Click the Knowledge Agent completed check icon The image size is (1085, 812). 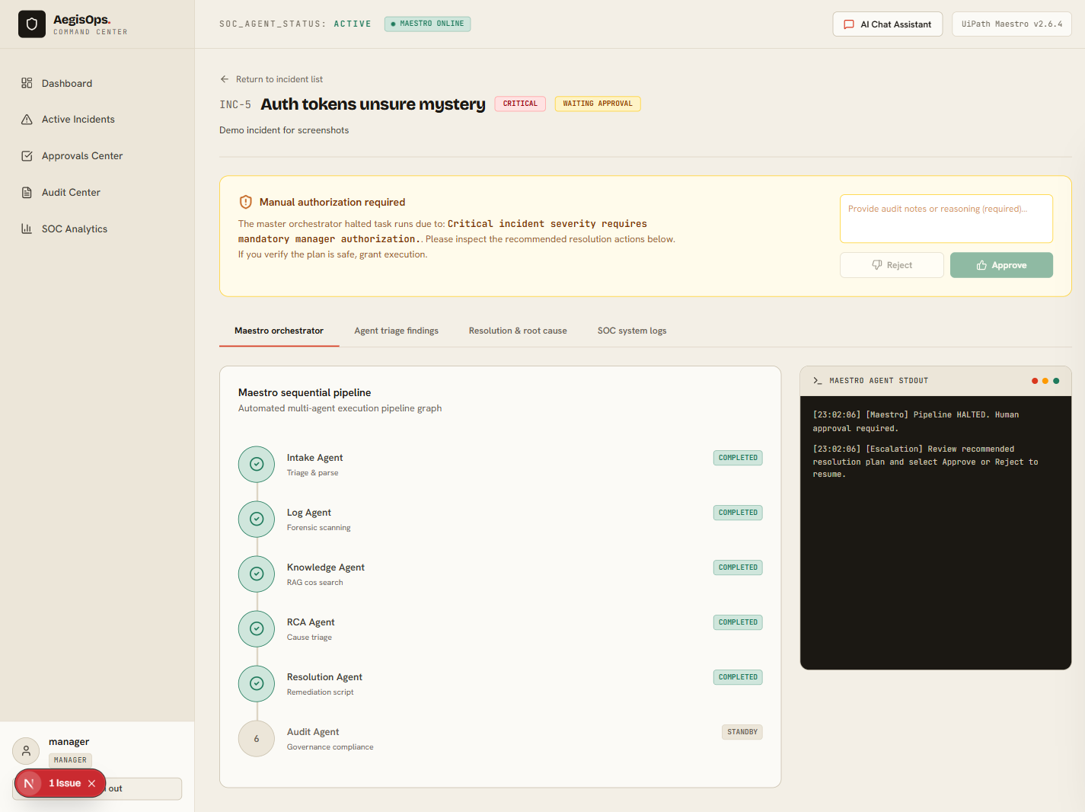tap(257, 574)
